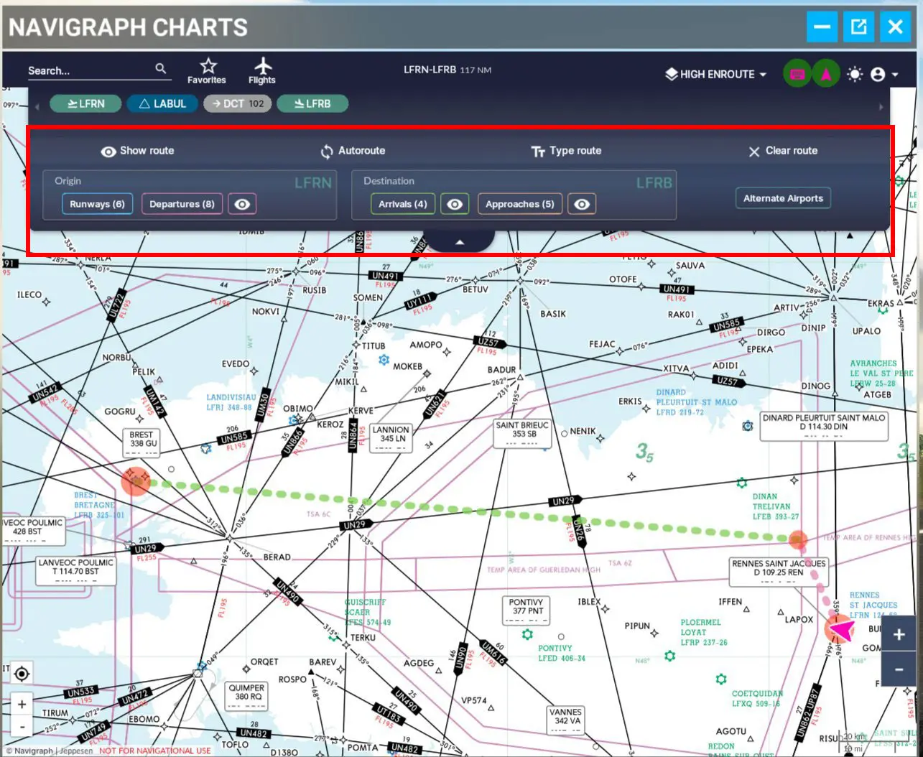Click the LFRN-LFRB route title
This screenshot has width=923, height=757.
(447, 70)
